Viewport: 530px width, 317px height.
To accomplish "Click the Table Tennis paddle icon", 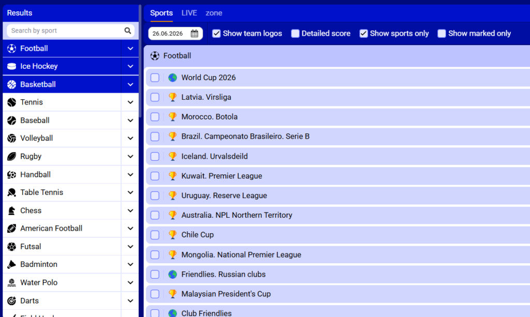I will (11, 192).
